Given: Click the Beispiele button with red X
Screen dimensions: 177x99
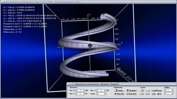Looking at the screenshot, I should (132, 90).
